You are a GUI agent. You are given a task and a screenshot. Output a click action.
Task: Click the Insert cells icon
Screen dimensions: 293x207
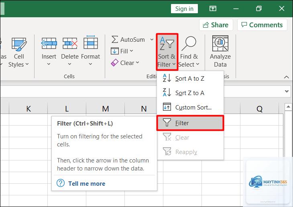click(x=49, y=43)
